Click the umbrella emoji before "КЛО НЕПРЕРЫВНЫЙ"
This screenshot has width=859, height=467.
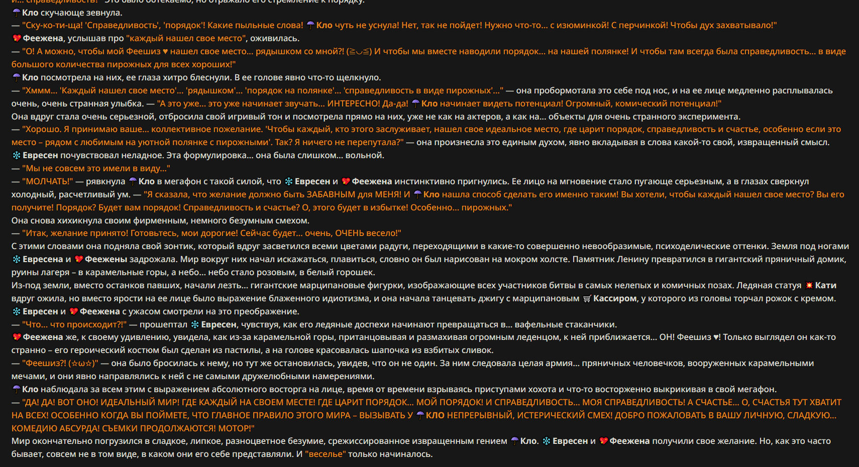click(x=420, y=415)
